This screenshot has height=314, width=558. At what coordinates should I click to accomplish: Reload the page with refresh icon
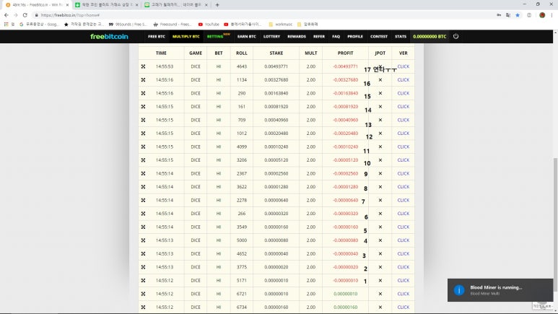pos(25,15)
